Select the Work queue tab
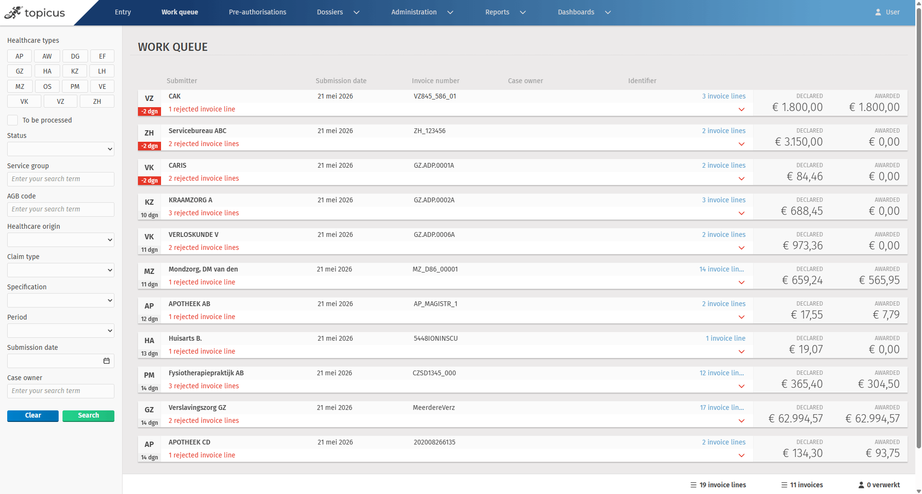 180,12
